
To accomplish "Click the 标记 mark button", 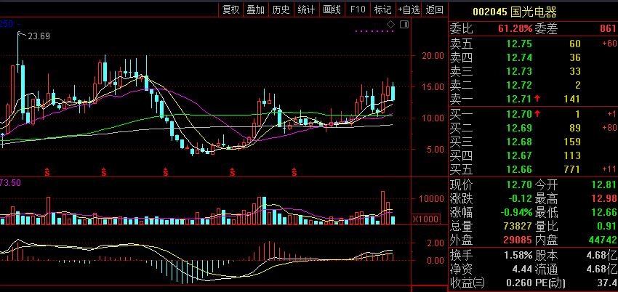I will coord(382,10).
